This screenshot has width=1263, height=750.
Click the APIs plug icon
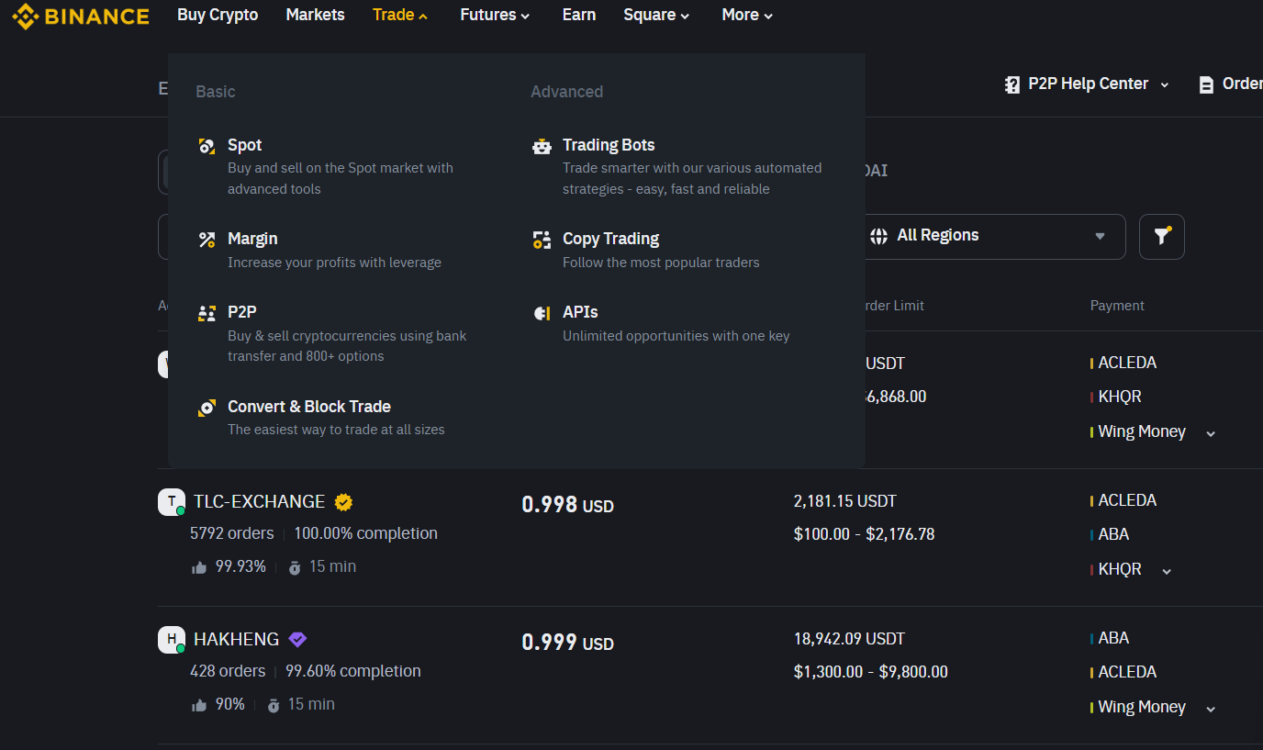[542, 313]
